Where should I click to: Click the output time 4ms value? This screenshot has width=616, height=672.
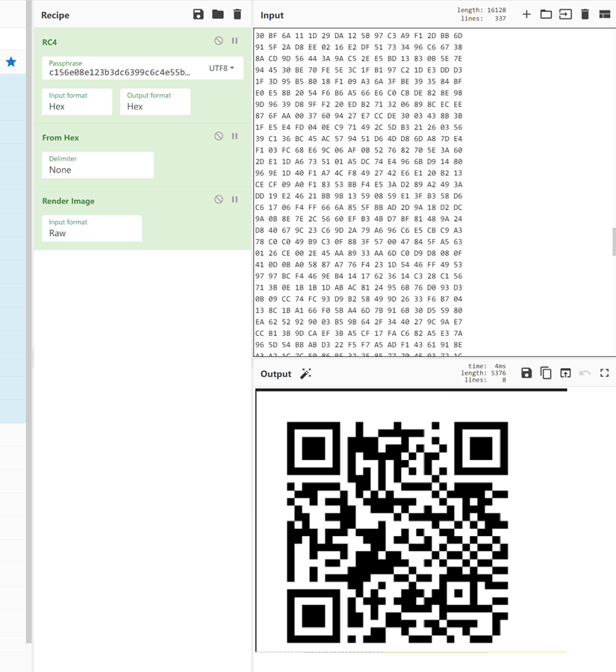[487, 366]
